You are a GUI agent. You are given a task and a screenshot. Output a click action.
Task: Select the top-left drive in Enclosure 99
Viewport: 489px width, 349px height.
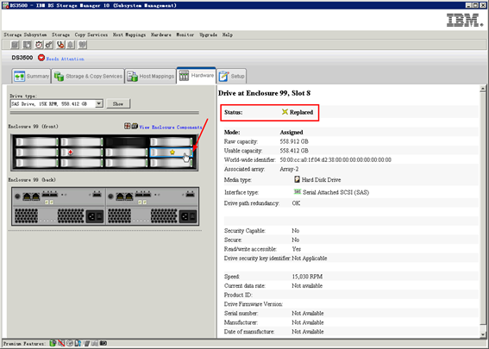[37, 142]
